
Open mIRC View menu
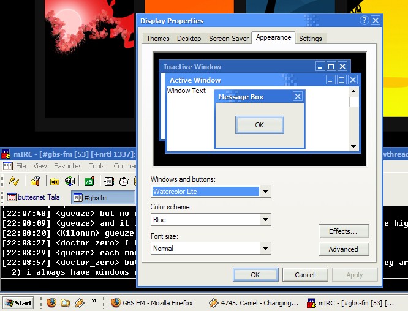(40, 166)
